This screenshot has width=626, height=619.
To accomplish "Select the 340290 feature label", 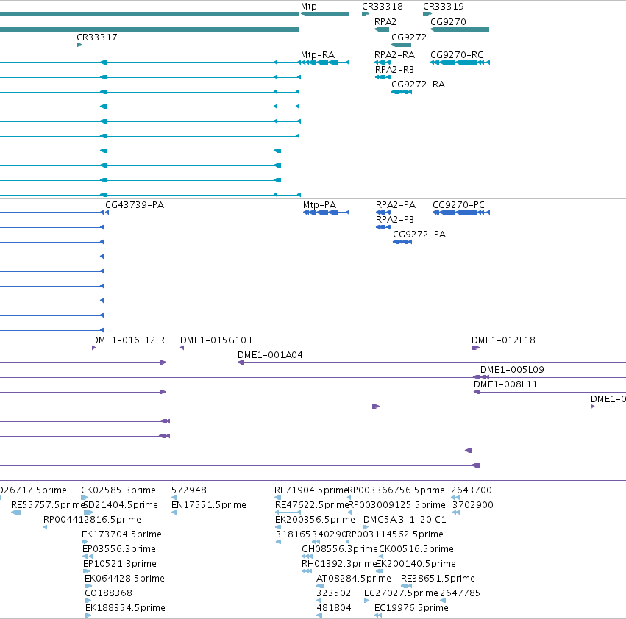I will [329, 534].
